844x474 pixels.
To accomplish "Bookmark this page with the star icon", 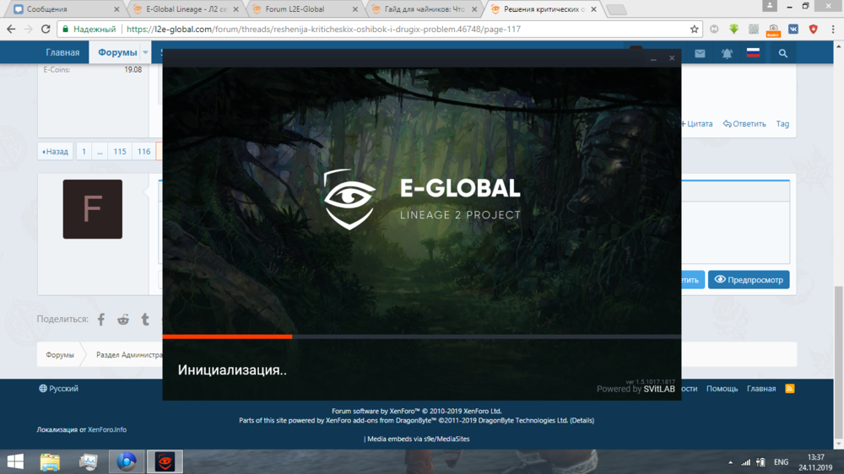I will point(695,29).
